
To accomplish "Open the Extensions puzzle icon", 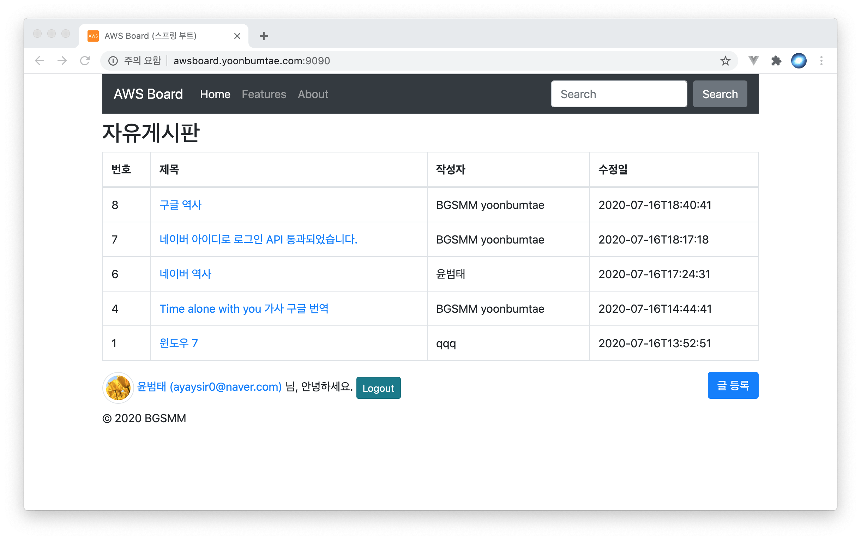I will coord(776,61).
